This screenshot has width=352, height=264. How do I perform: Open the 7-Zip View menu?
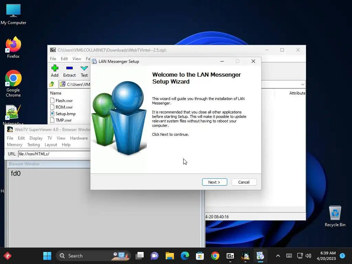(x=77, y=58)
